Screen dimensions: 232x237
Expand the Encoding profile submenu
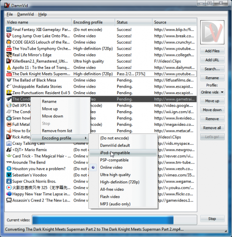click(59, 138)
